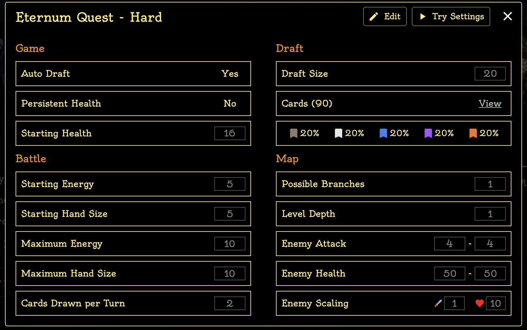Select the purple banner percentage icon
The image size is (527, 330).
pos(428,133)
